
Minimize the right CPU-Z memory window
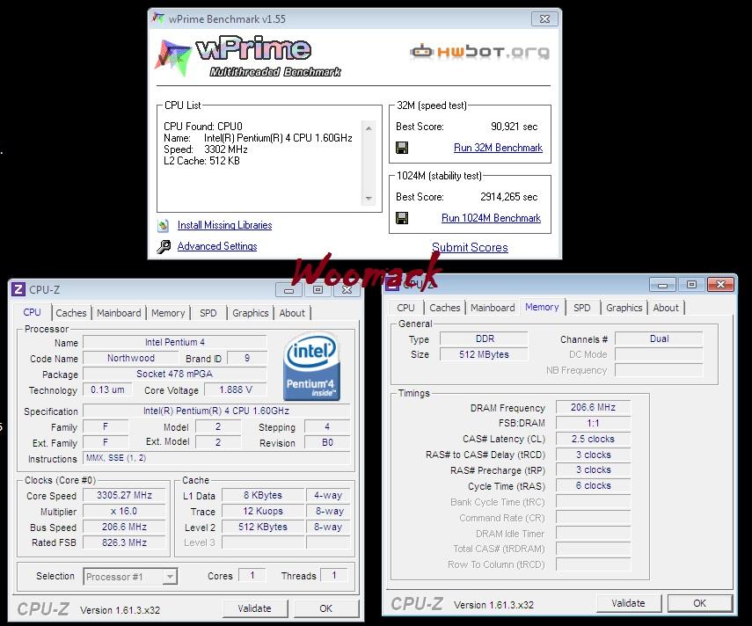(663, 285)
